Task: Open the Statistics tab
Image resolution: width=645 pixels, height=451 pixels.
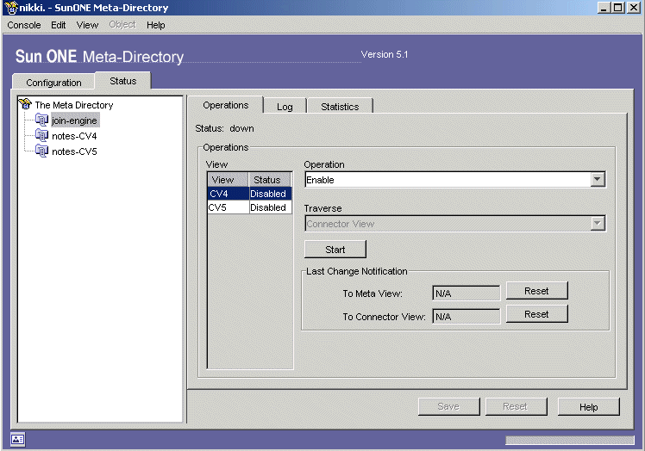Action: (340, 107)
